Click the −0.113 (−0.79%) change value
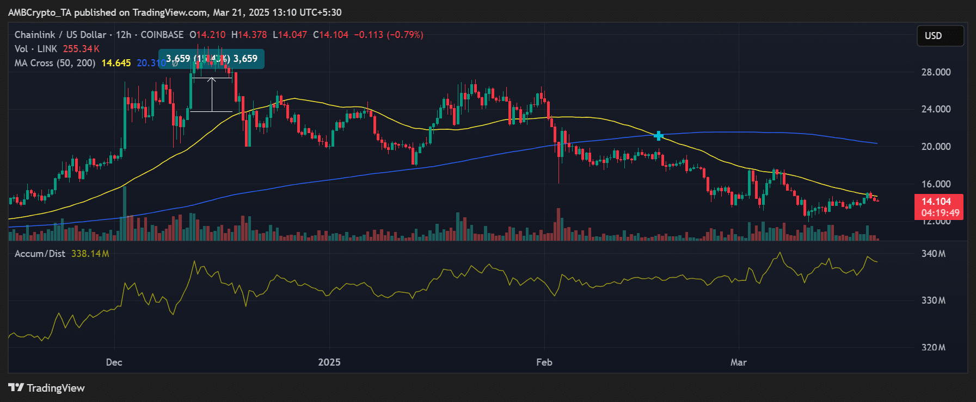 389,35
